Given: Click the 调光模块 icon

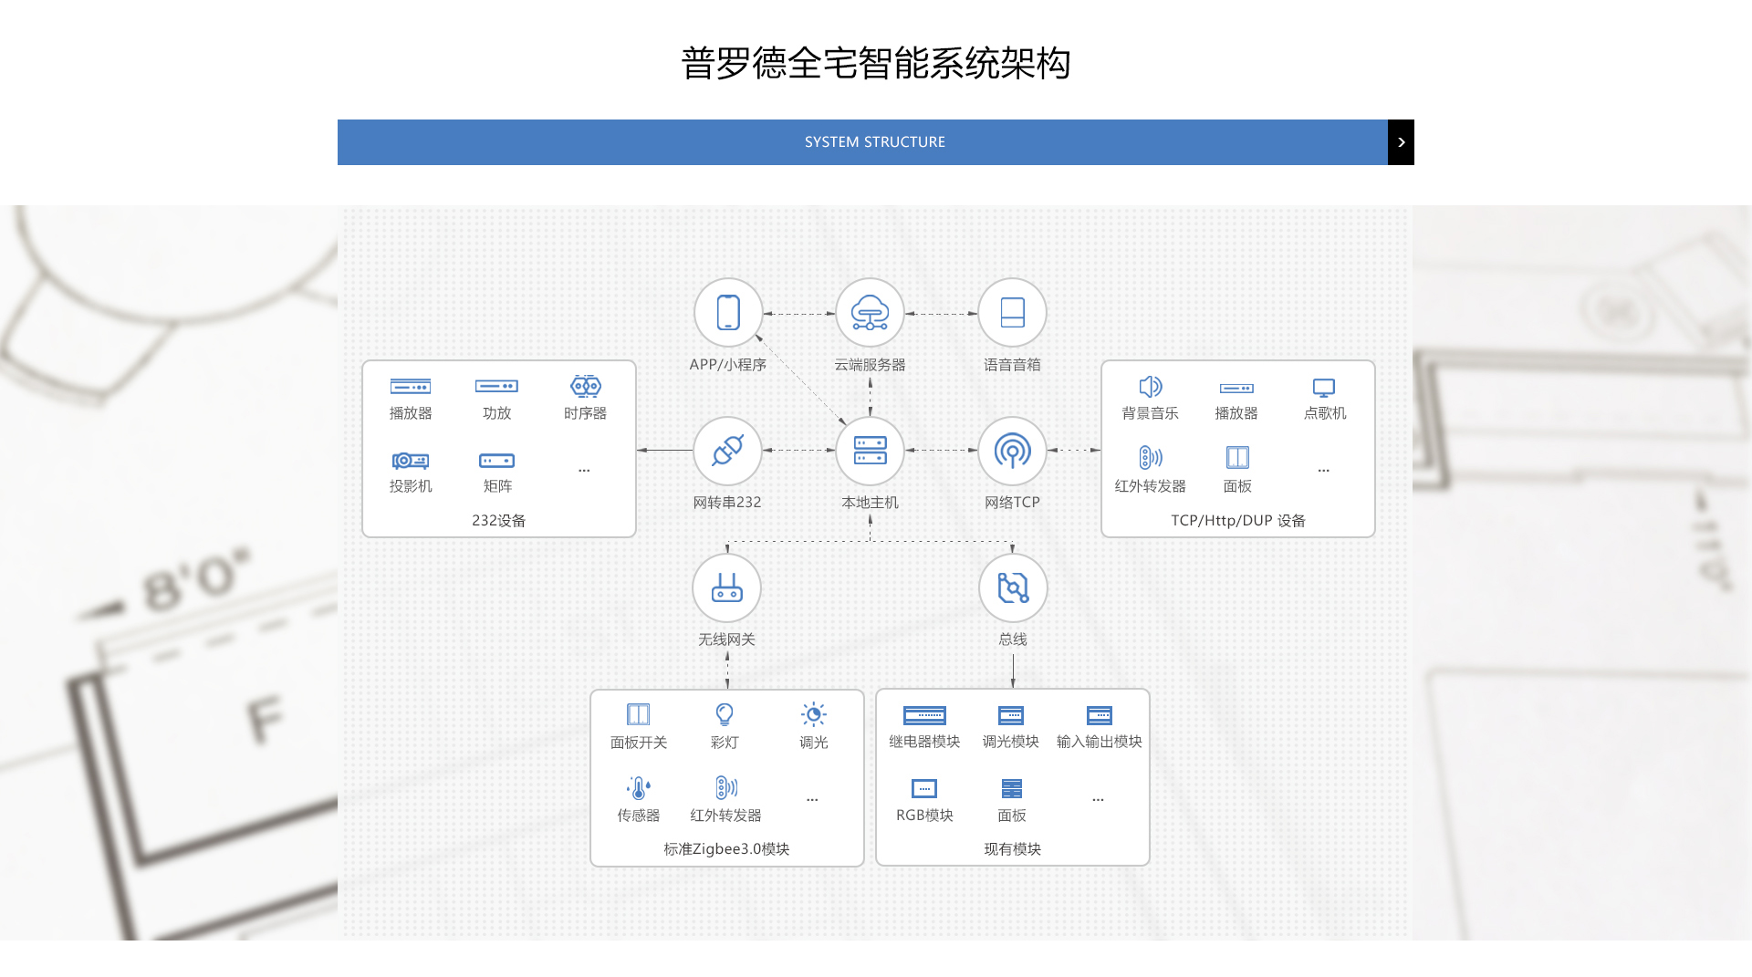Looking at the screenshot, I should [x=1011, y=715].
